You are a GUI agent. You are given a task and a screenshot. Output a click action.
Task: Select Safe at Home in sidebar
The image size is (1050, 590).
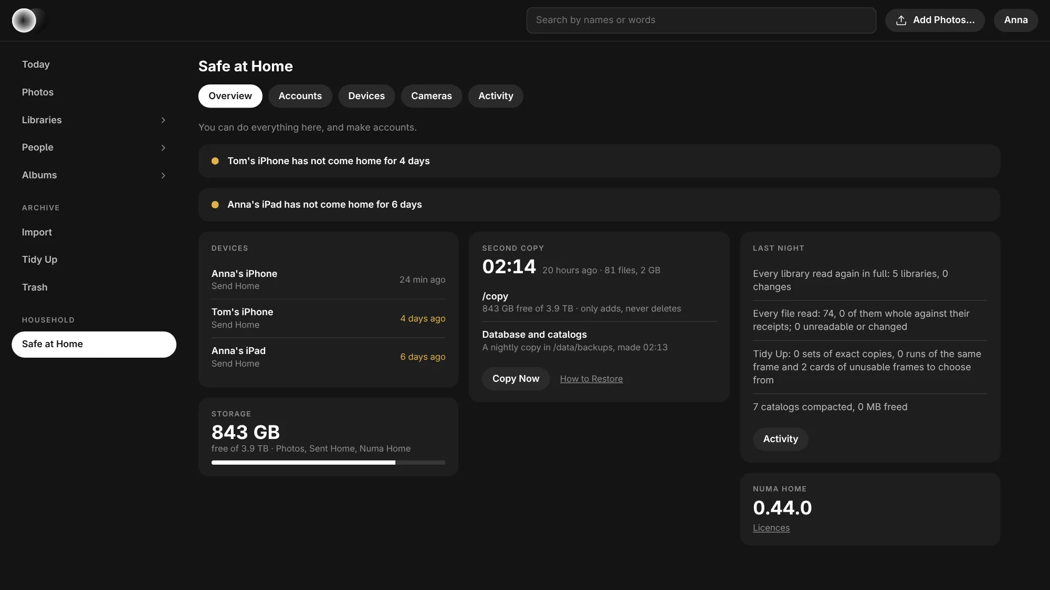pyautogui.click(x=93, y=345)
